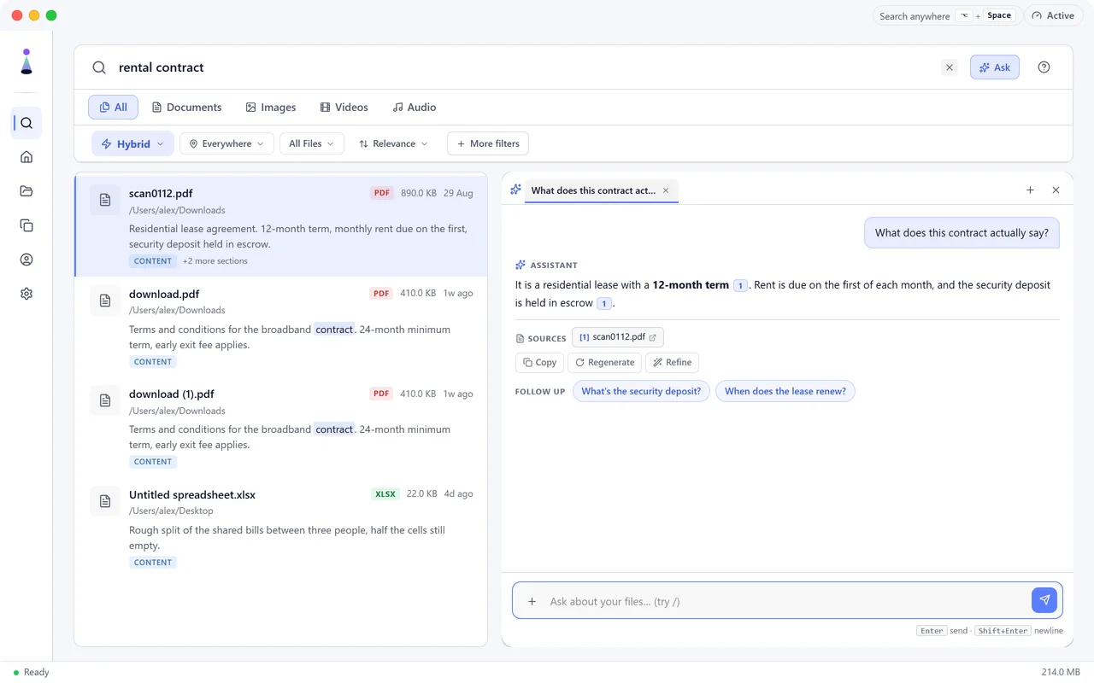Click the 214.0 MB memory indicator
This screenshot has width=1094, height=683.
(1060, 673)
